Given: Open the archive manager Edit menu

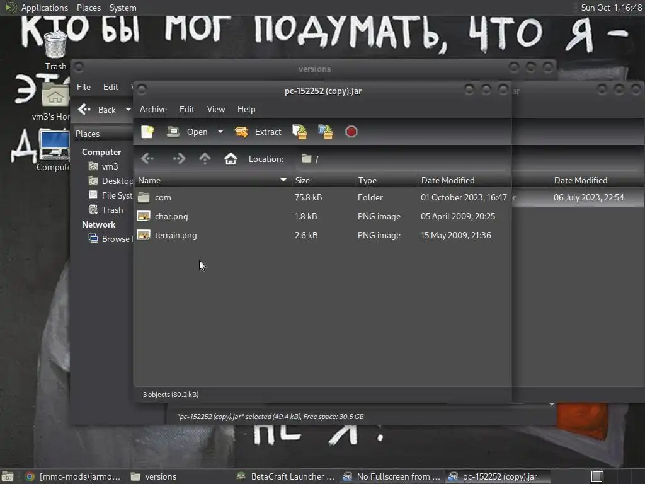Looking at the screenshot, I should [186, 109].
